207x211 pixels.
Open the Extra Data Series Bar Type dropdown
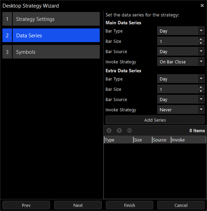pyautogui.click(x=181, y=79)
